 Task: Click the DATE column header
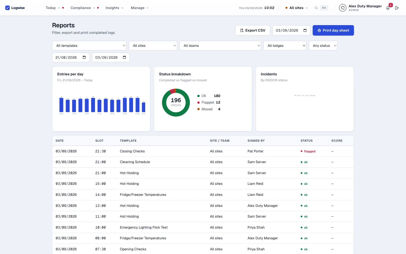pyautogui.click(x=60, y=141)
